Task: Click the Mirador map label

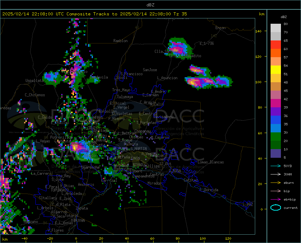Action: (x=155, y=183)
